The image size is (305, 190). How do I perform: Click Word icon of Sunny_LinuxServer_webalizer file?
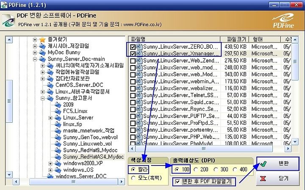click(x=139, y=88)
